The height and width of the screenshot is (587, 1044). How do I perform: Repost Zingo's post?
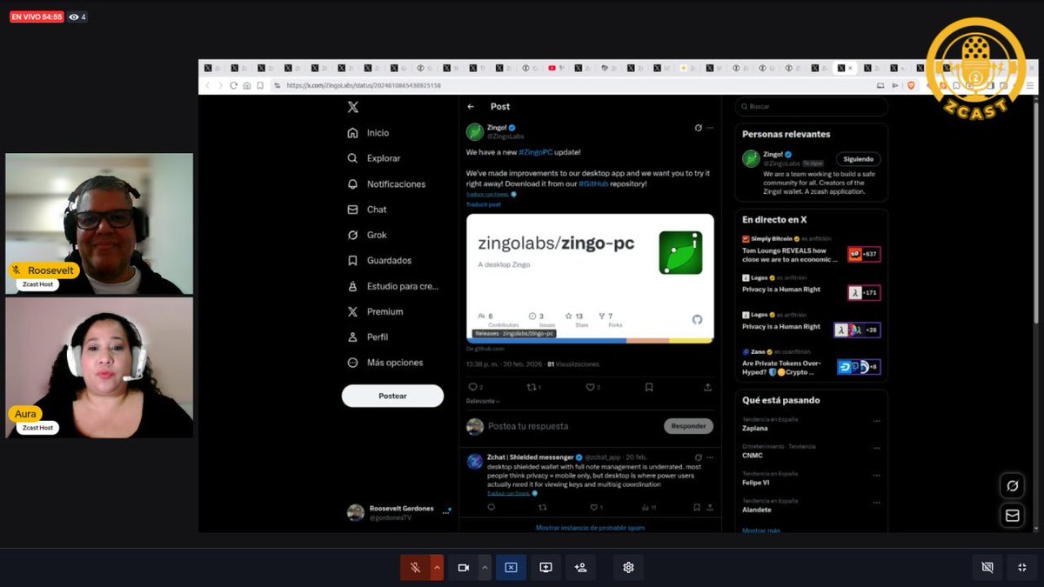click(x=532, y=387)
